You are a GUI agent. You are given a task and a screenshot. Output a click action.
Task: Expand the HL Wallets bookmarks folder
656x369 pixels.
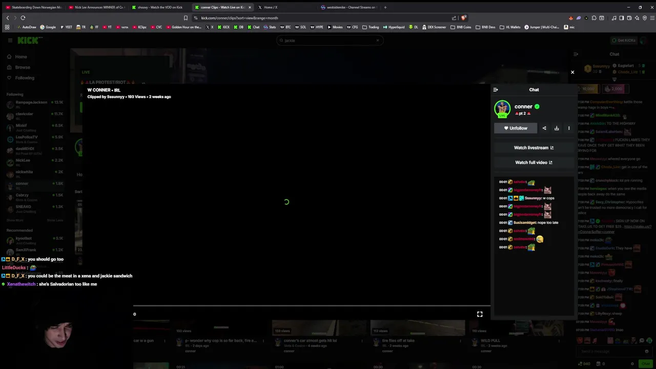tap(510, 27)
